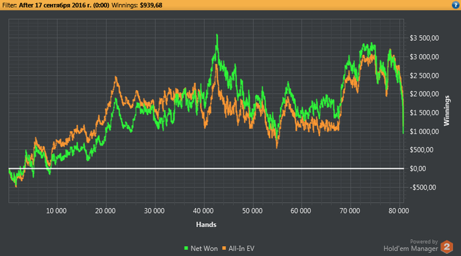Toggle the orange All-In EV legend swatch

(224, 248)
